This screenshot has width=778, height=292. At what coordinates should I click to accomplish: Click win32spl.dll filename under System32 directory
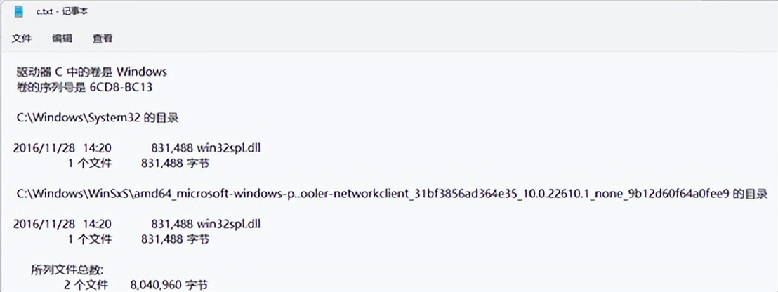click(x=230, y=147)
